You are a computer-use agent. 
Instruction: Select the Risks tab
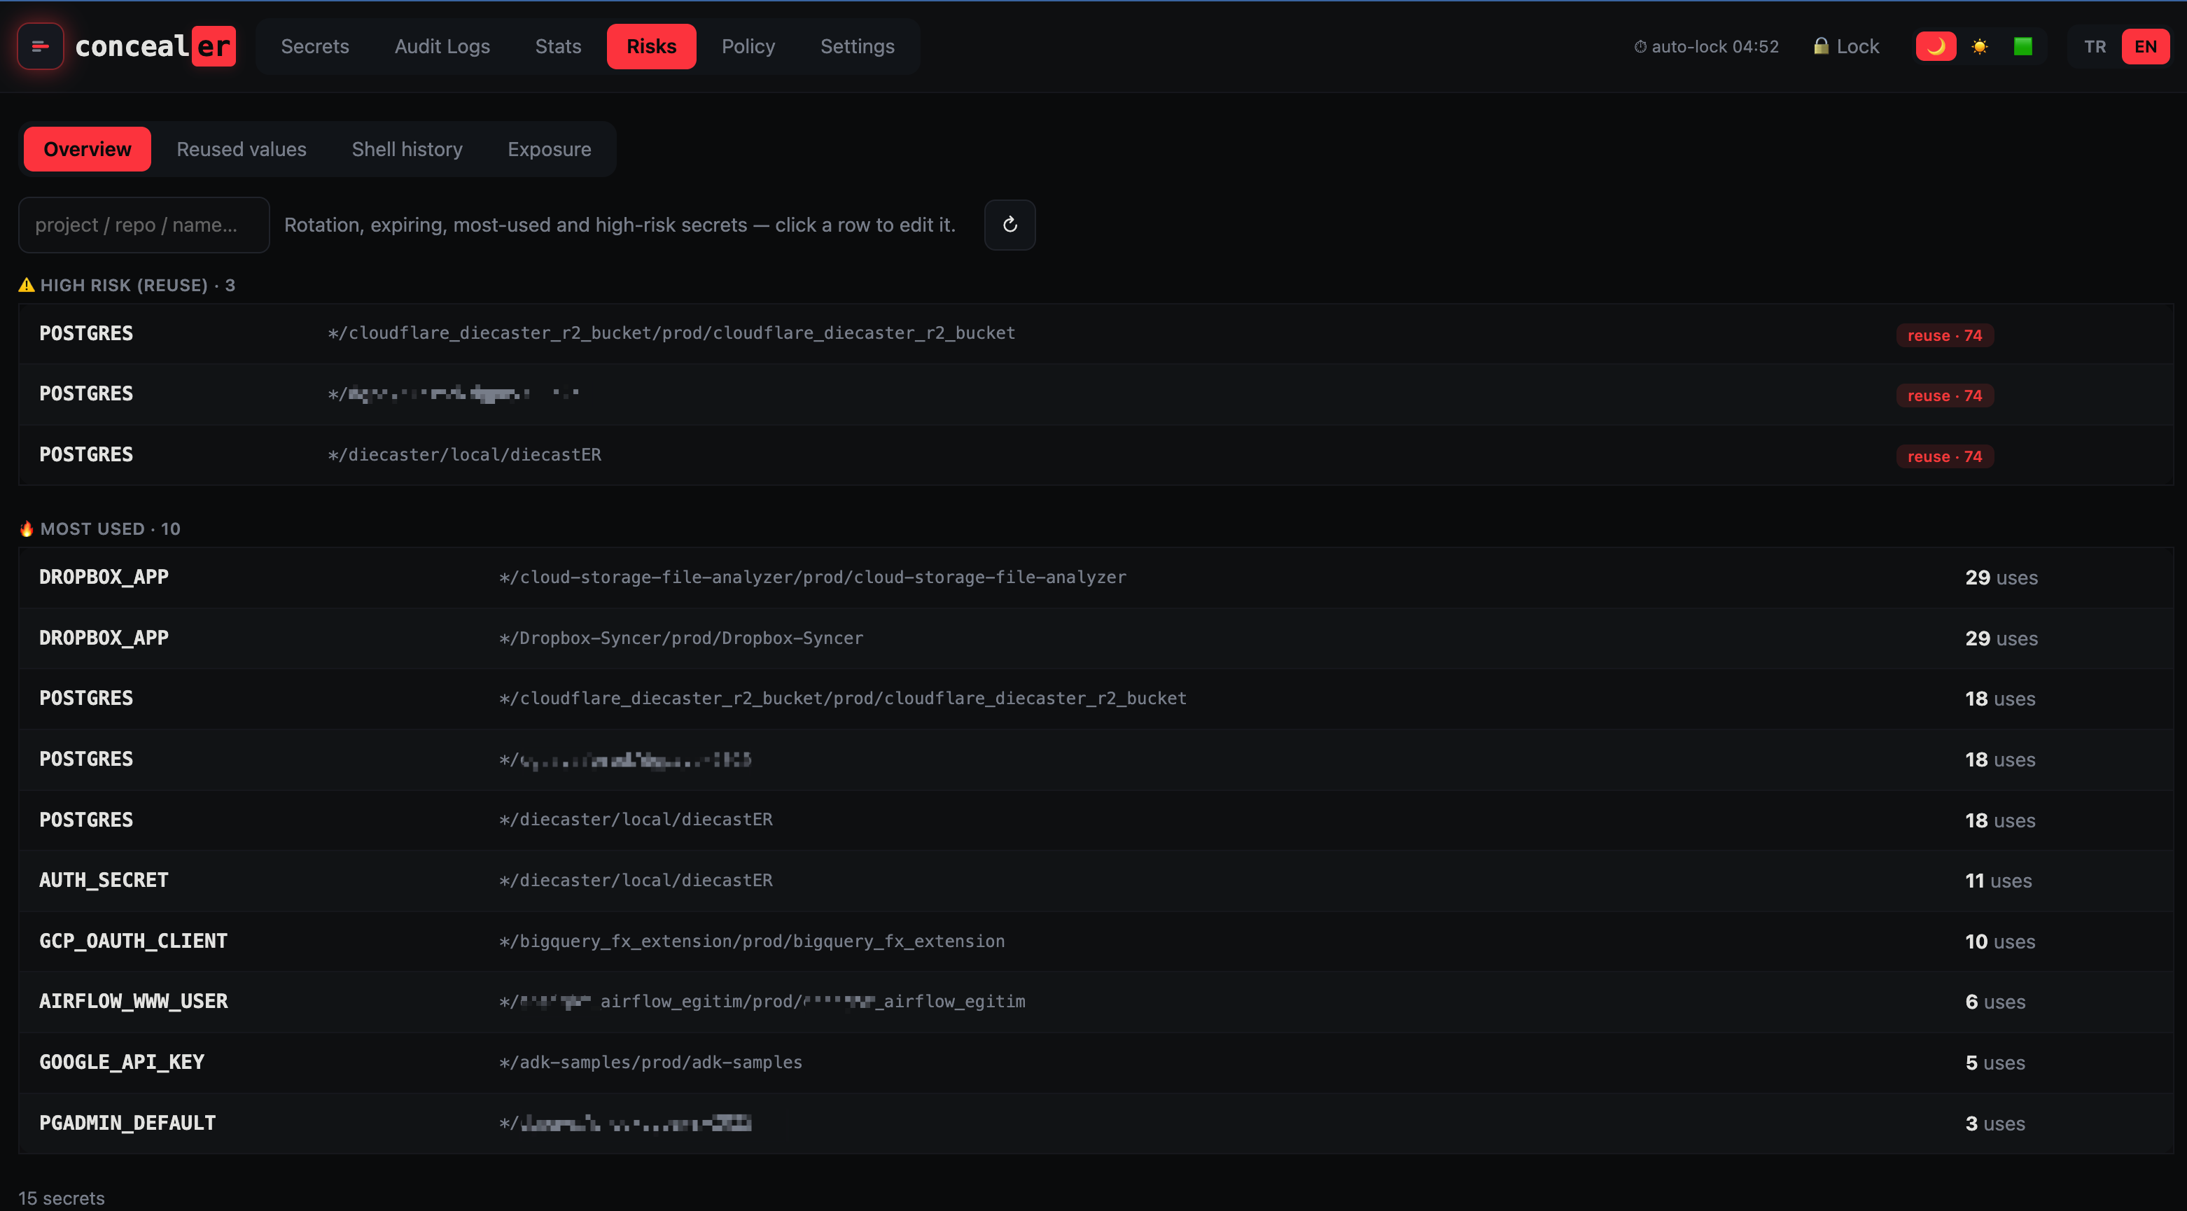(x=651, y=47)
